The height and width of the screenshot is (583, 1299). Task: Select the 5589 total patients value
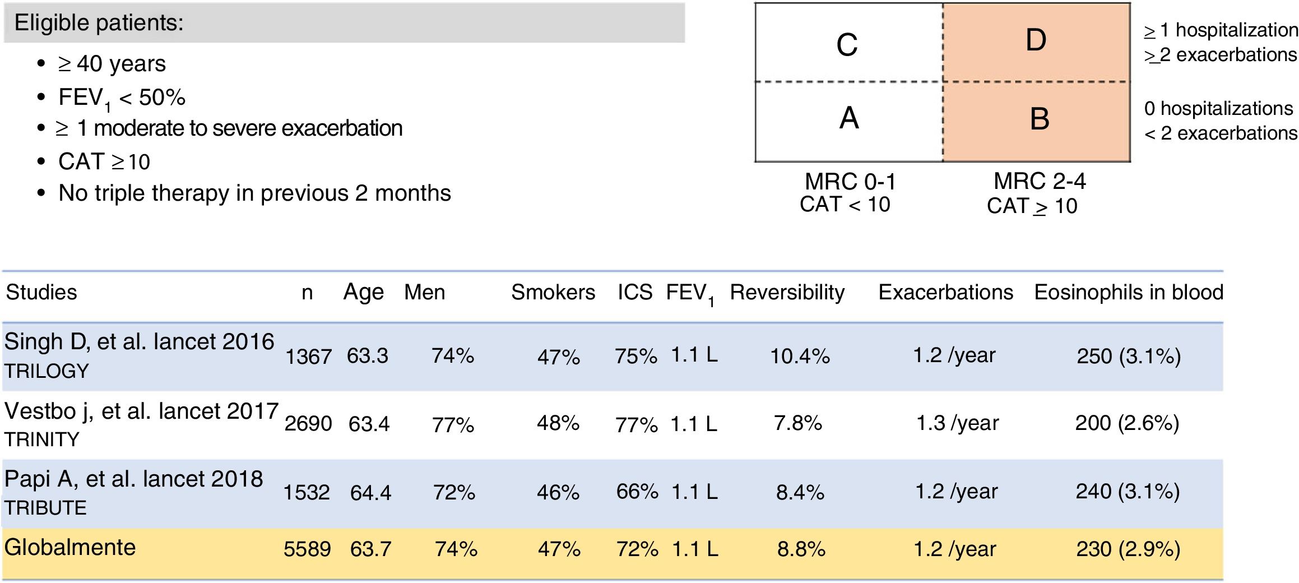click(307, 549)
